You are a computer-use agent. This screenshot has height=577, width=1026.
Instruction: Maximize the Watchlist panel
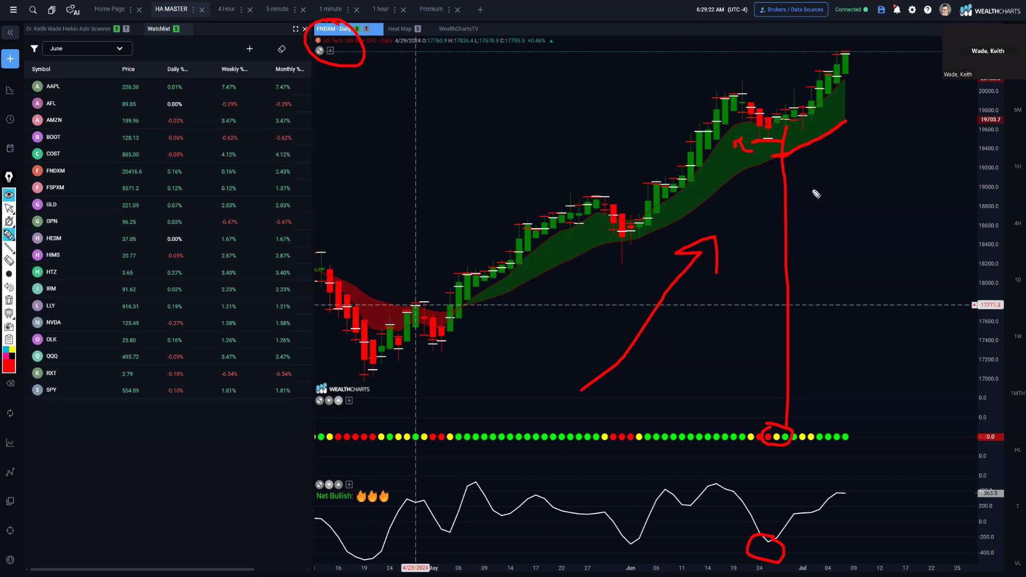click(296, 29)
